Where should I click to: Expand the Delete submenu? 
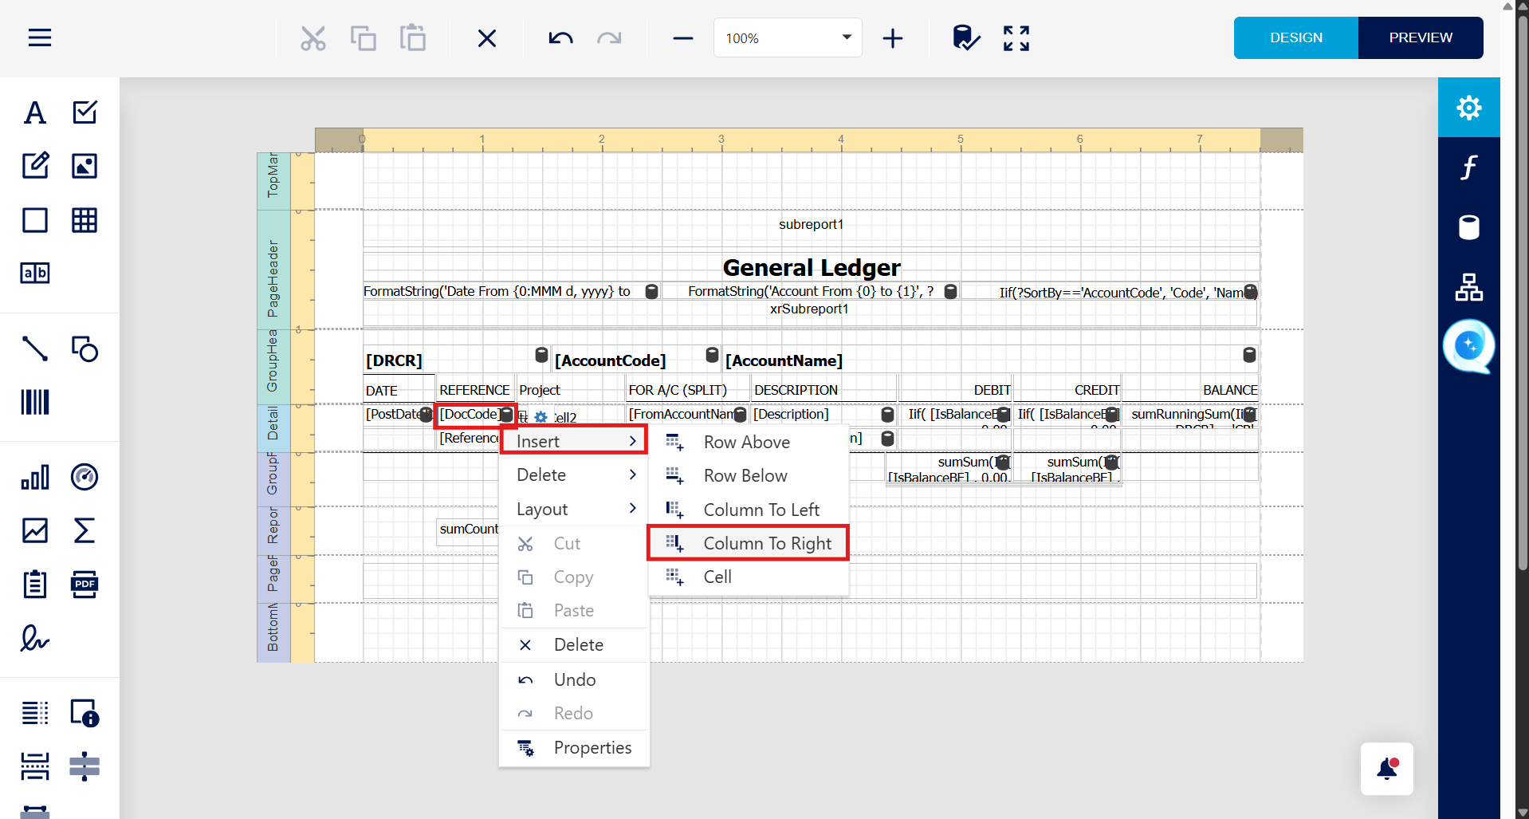coord(575,475)
